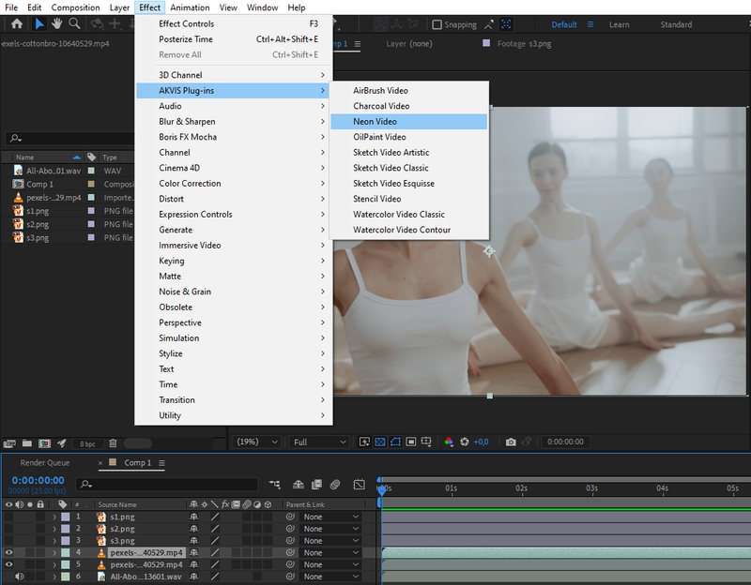
Task: Select the Hand tool
Action: [x=57, y=23]
